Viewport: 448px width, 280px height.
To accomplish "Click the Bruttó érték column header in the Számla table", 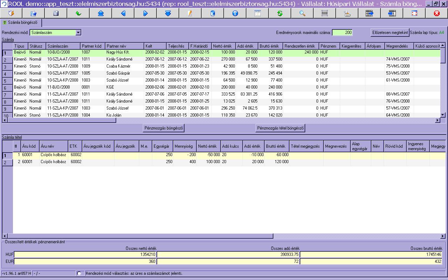I will coord(270,46).
